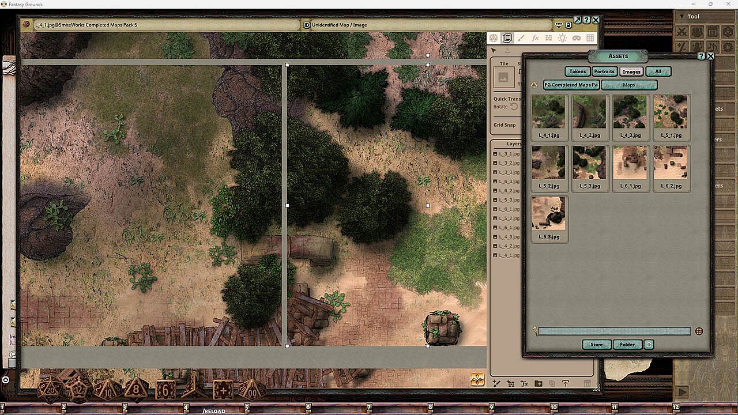Screen dimensions: 738x415
Task: Refresh the assets list
Action: coord(649,345)
